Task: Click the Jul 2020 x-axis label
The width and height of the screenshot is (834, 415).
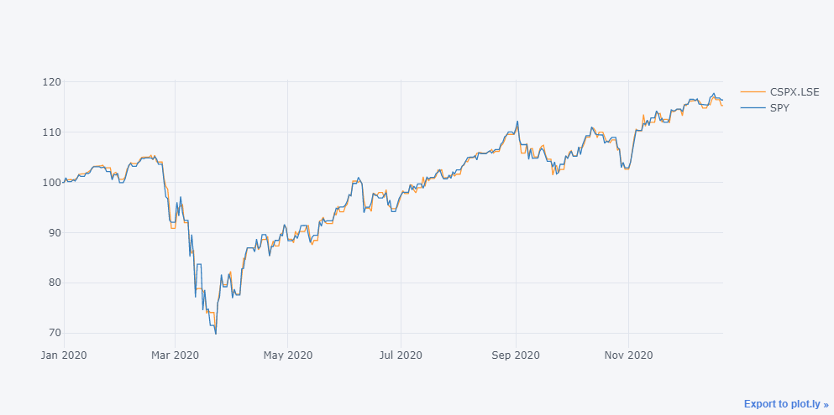Action: pyautogui.click(x=400, y=355)
